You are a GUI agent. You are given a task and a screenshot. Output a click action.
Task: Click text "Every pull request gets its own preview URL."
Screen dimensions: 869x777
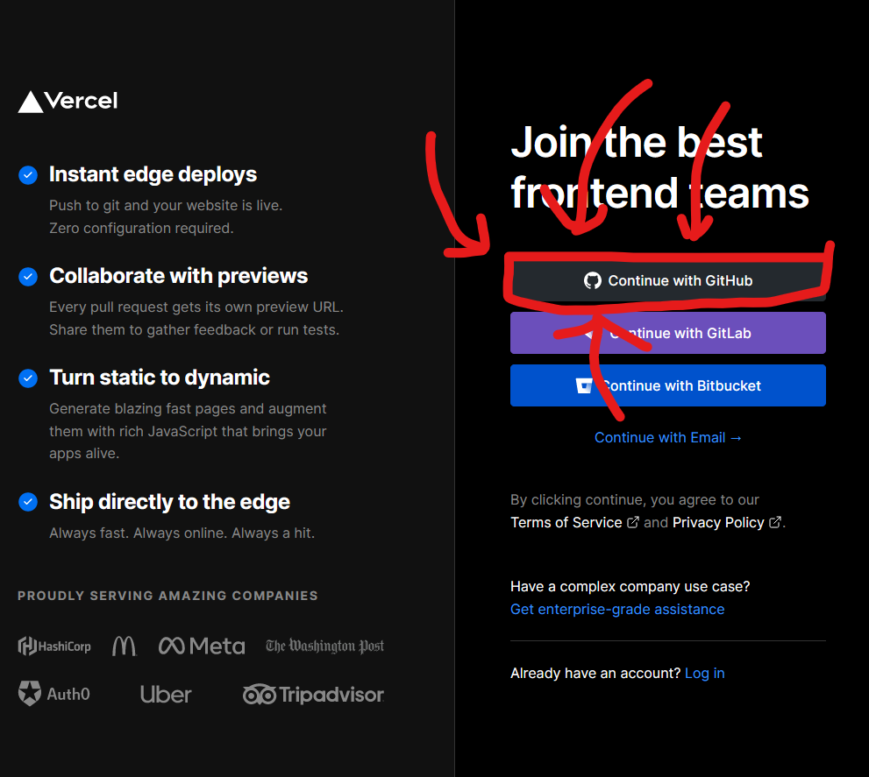(x=196, y=307)
